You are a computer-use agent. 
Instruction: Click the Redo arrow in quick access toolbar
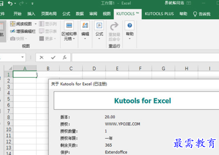click(x=21, y=3)
